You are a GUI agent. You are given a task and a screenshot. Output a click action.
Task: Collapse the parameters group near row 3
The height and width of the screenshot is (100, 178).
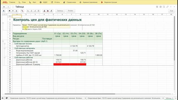point(3,23)
